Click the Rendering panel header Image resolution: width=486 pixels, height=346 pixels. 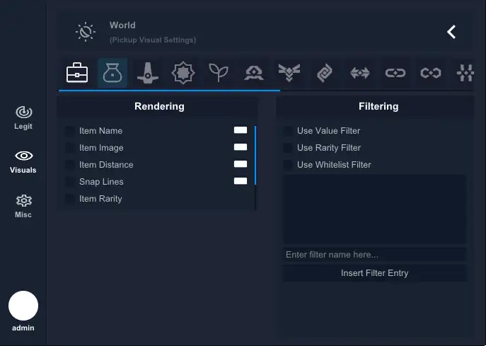[158, 106]
